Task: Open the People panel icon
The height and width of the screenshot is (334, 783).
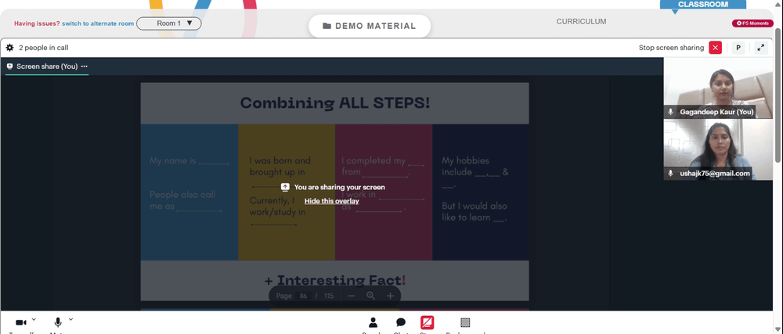Action: (x=373, y=322)
